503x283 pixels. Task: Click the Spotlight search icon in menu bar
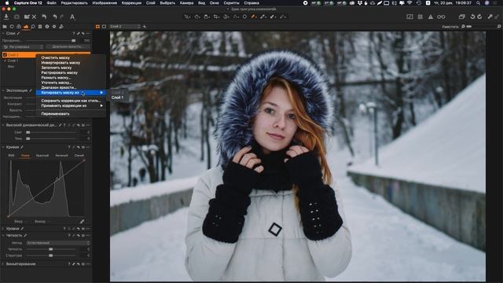(x=479, y=3)
